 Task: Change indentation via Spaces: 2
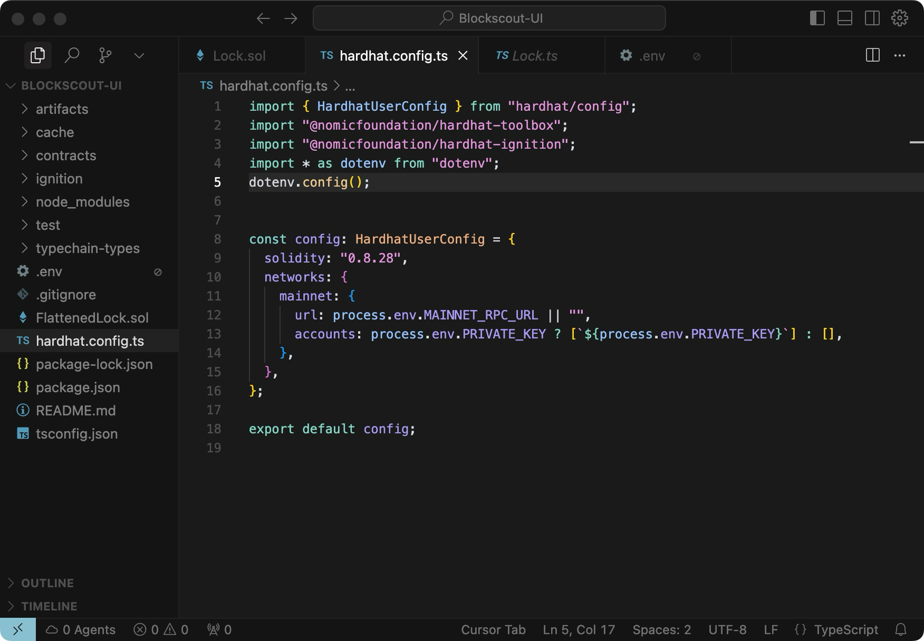pyautogui.click(x=661, y=629)
